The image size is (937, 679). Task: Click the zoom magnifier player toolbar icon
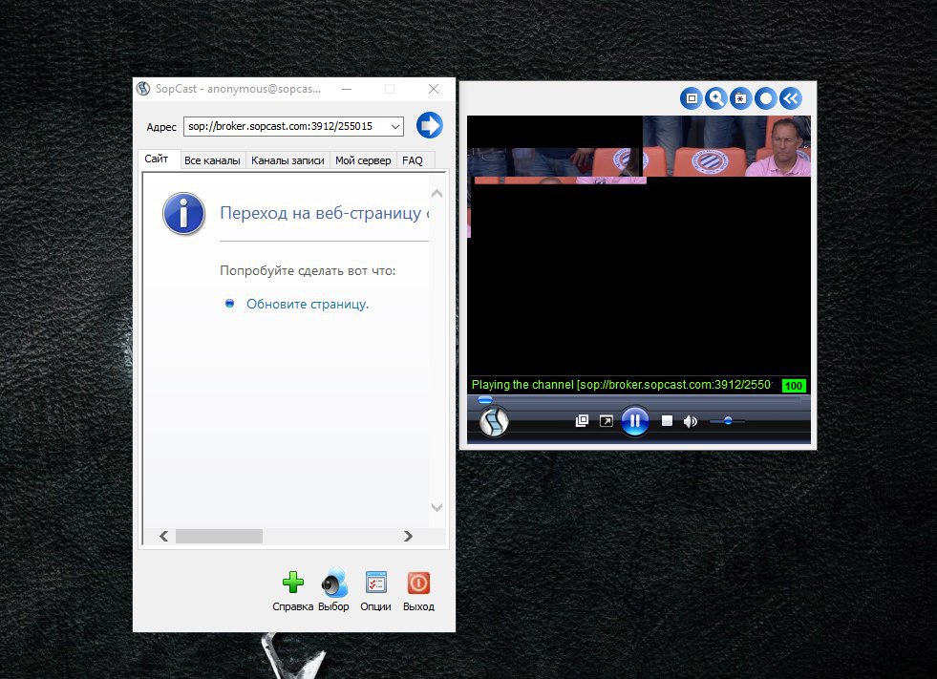tap(716, 98)
